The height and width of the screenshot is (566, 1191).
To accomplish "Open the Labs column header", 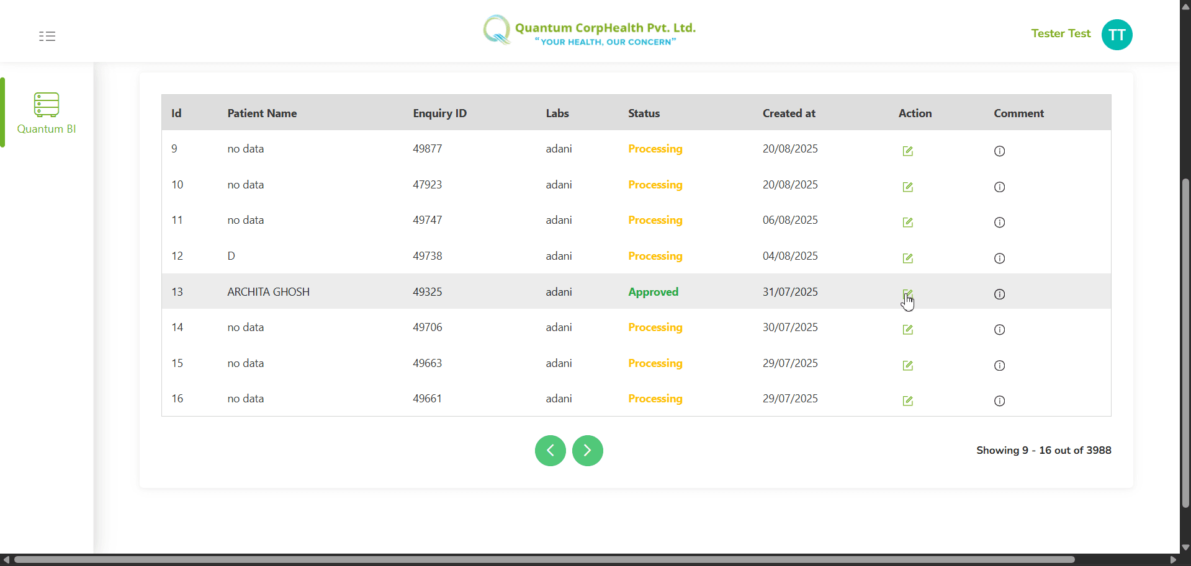I will (x=557, y=113).
